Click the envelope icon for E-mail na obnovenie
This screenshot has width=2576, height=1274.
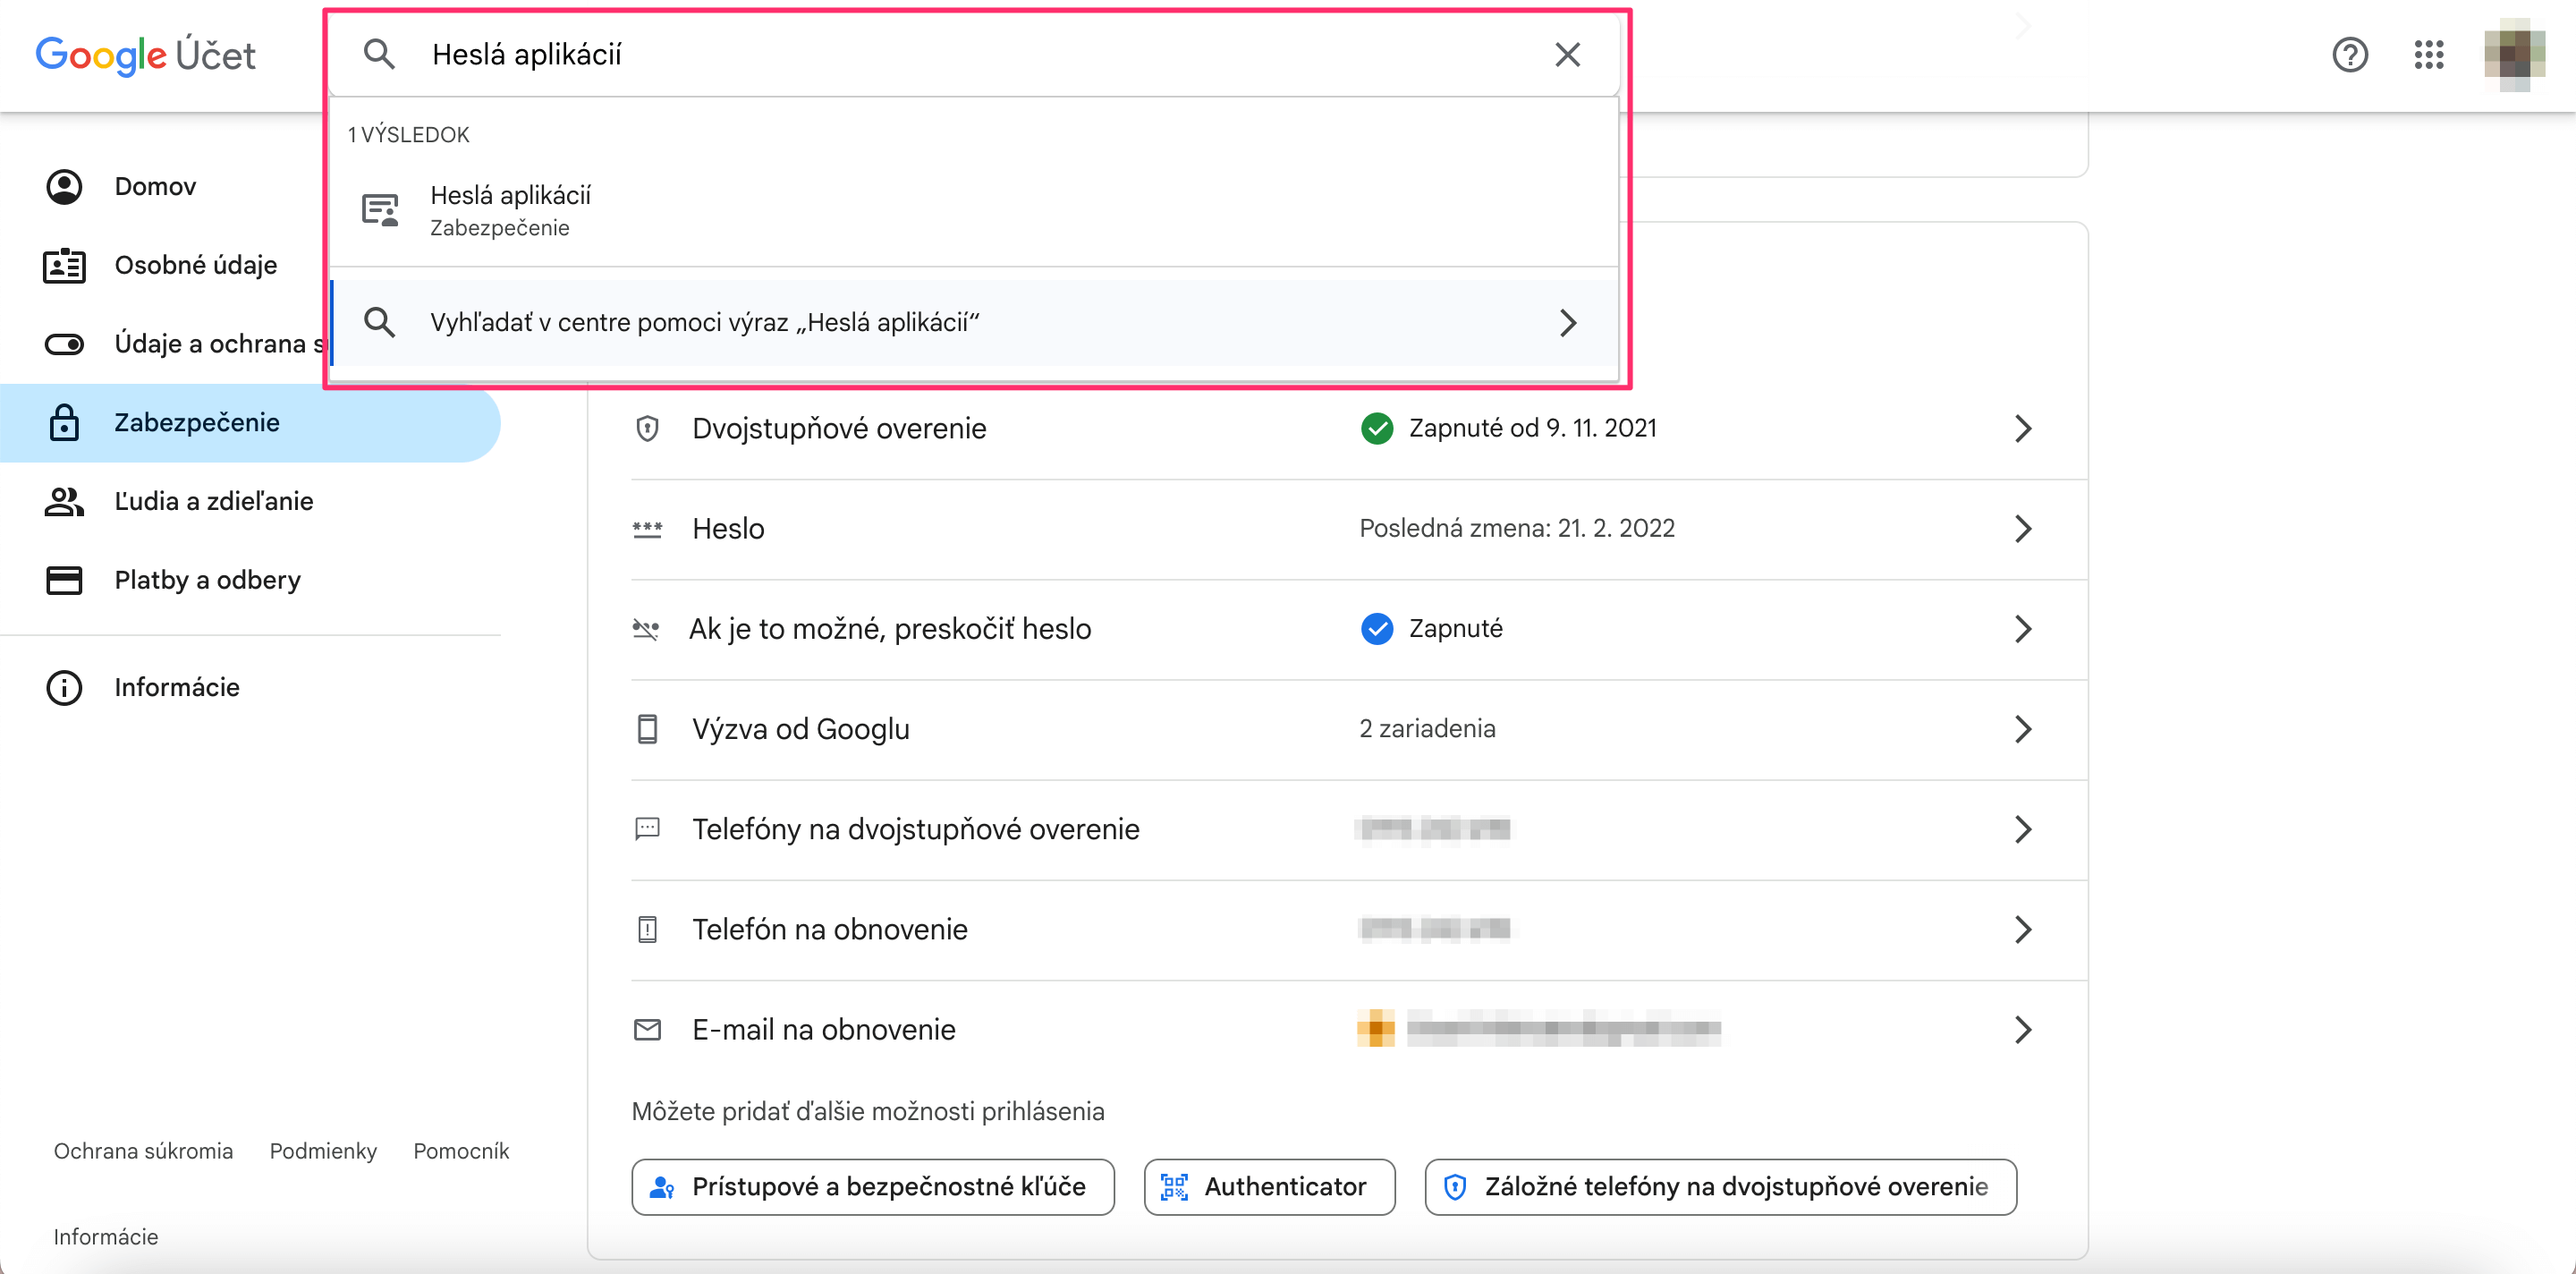pos(647,1029)
